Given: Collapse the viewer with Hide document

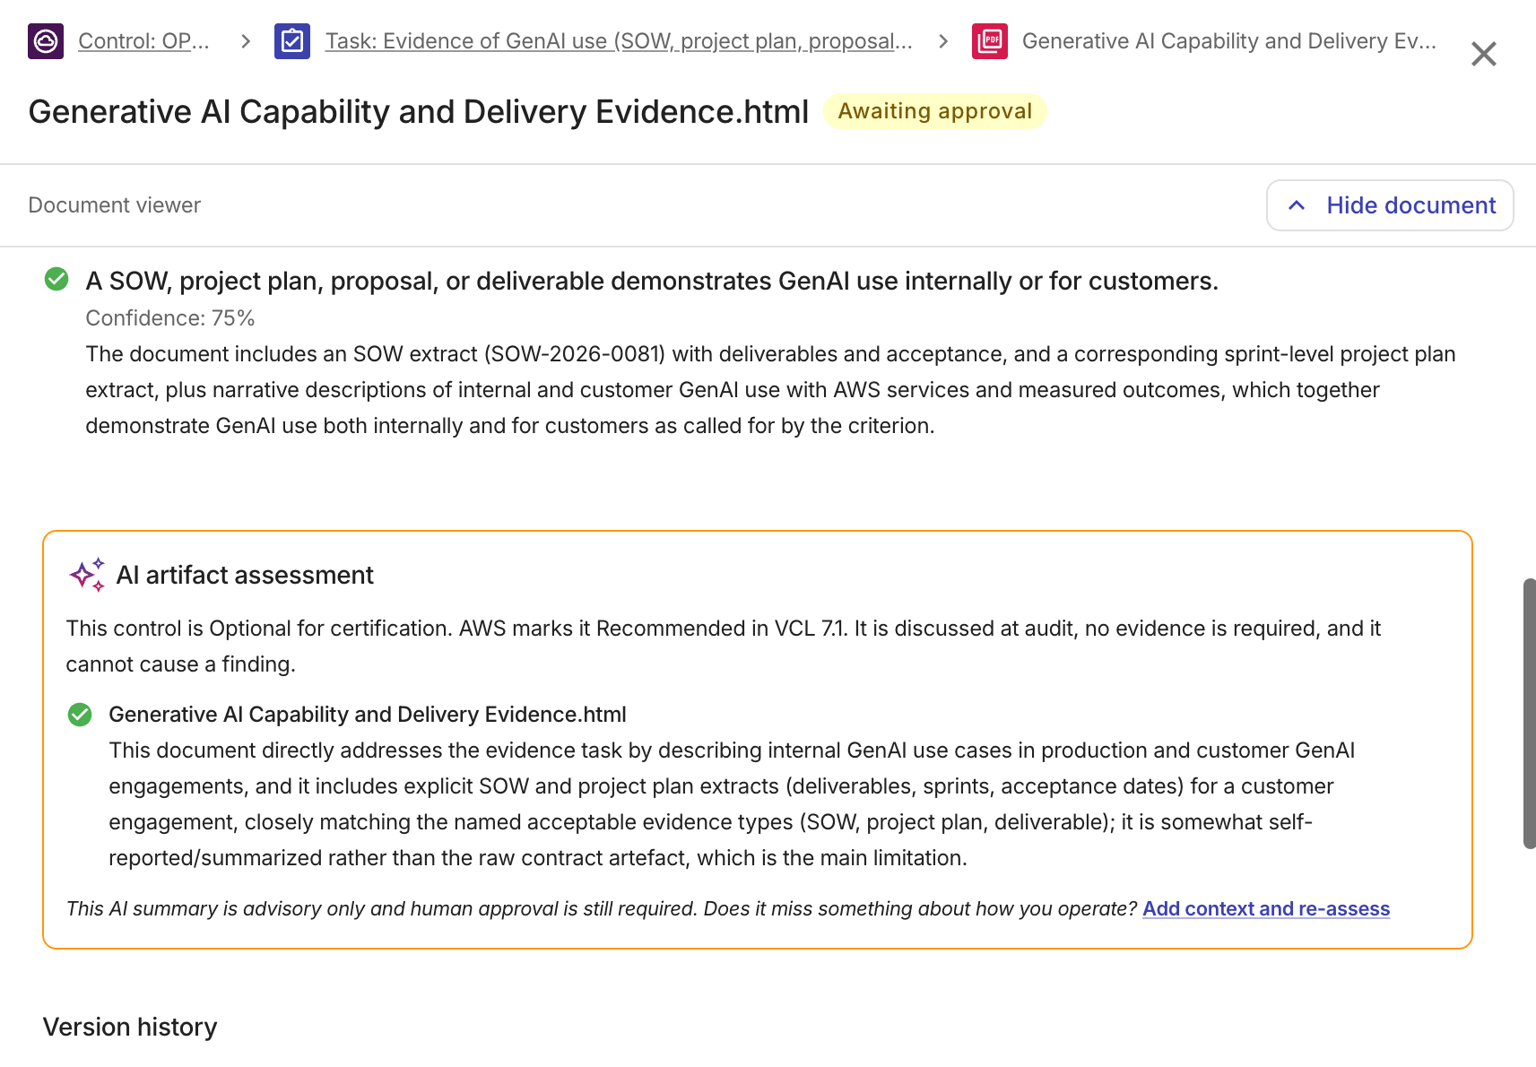Looking at the screenshot, I should coord(1390,205).
